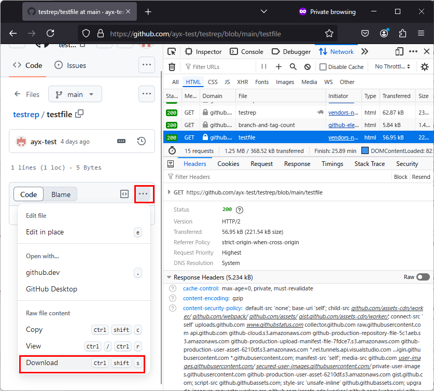Image resolution: width=434 pixels, height=391 pixels.
Task: Follow the testrep breadcrumb link
Action: (26, 114)
